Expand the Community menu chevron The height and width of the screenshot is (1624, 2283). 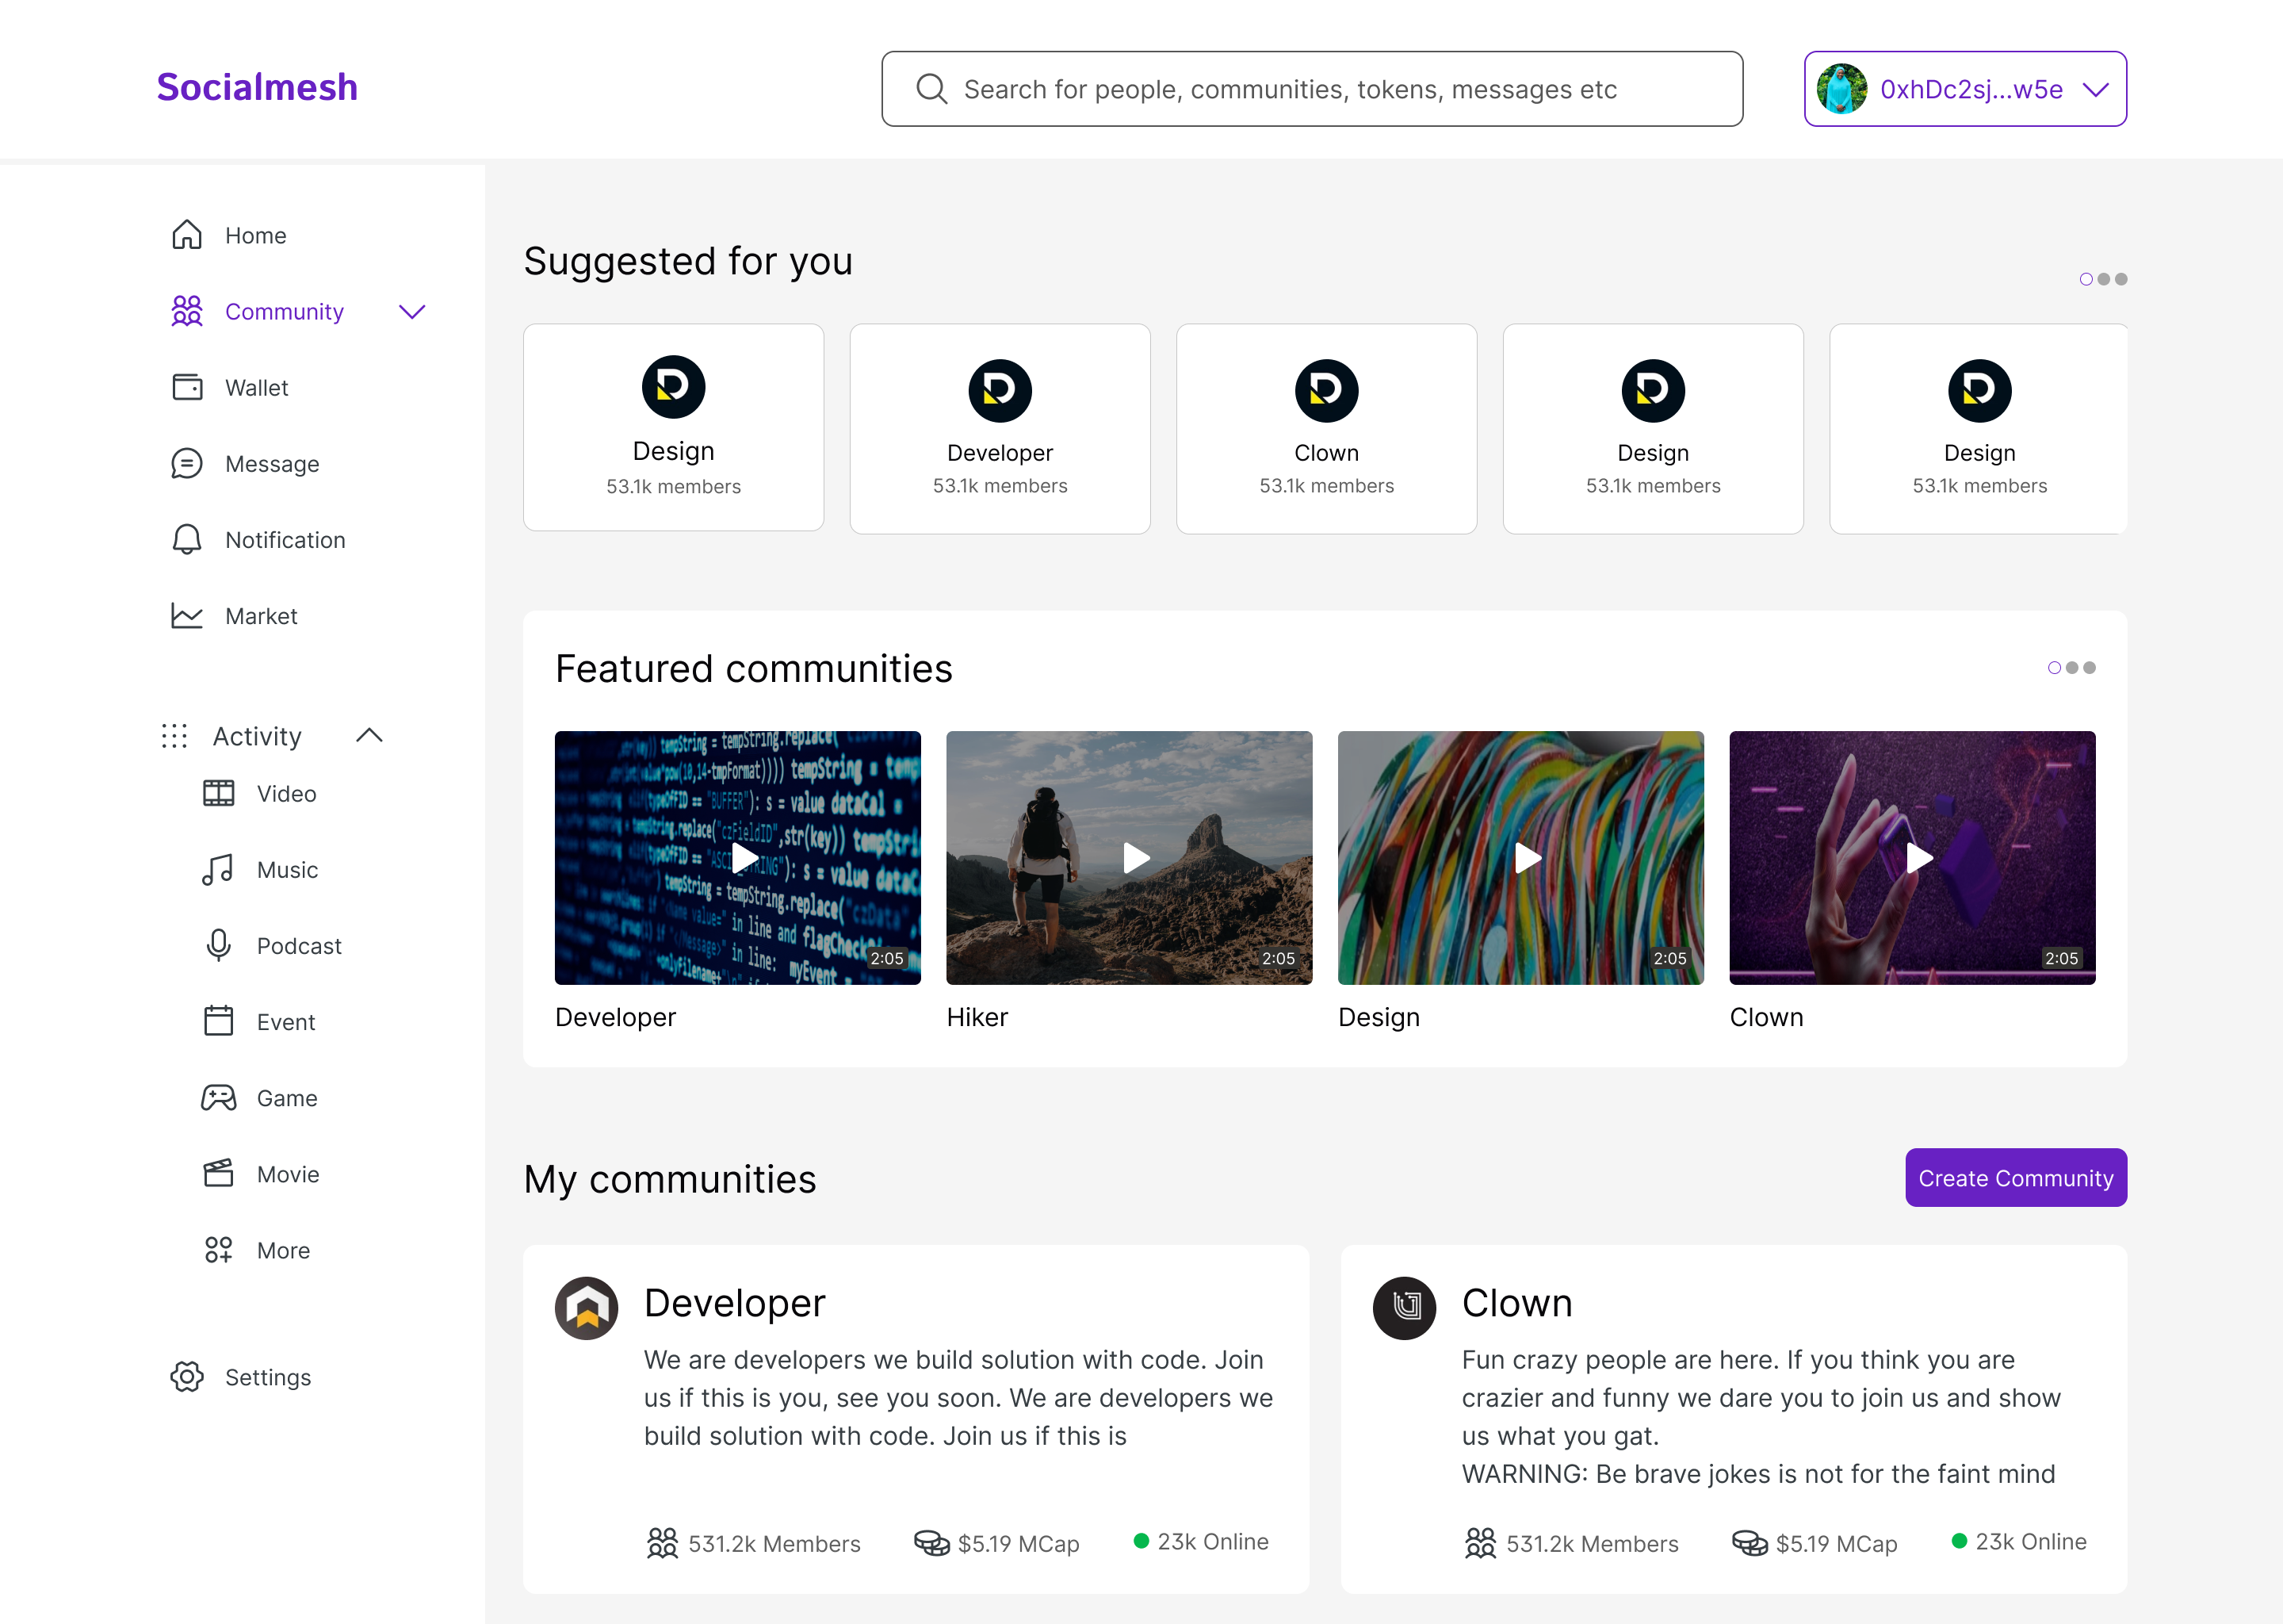click(x=412, y=312)
